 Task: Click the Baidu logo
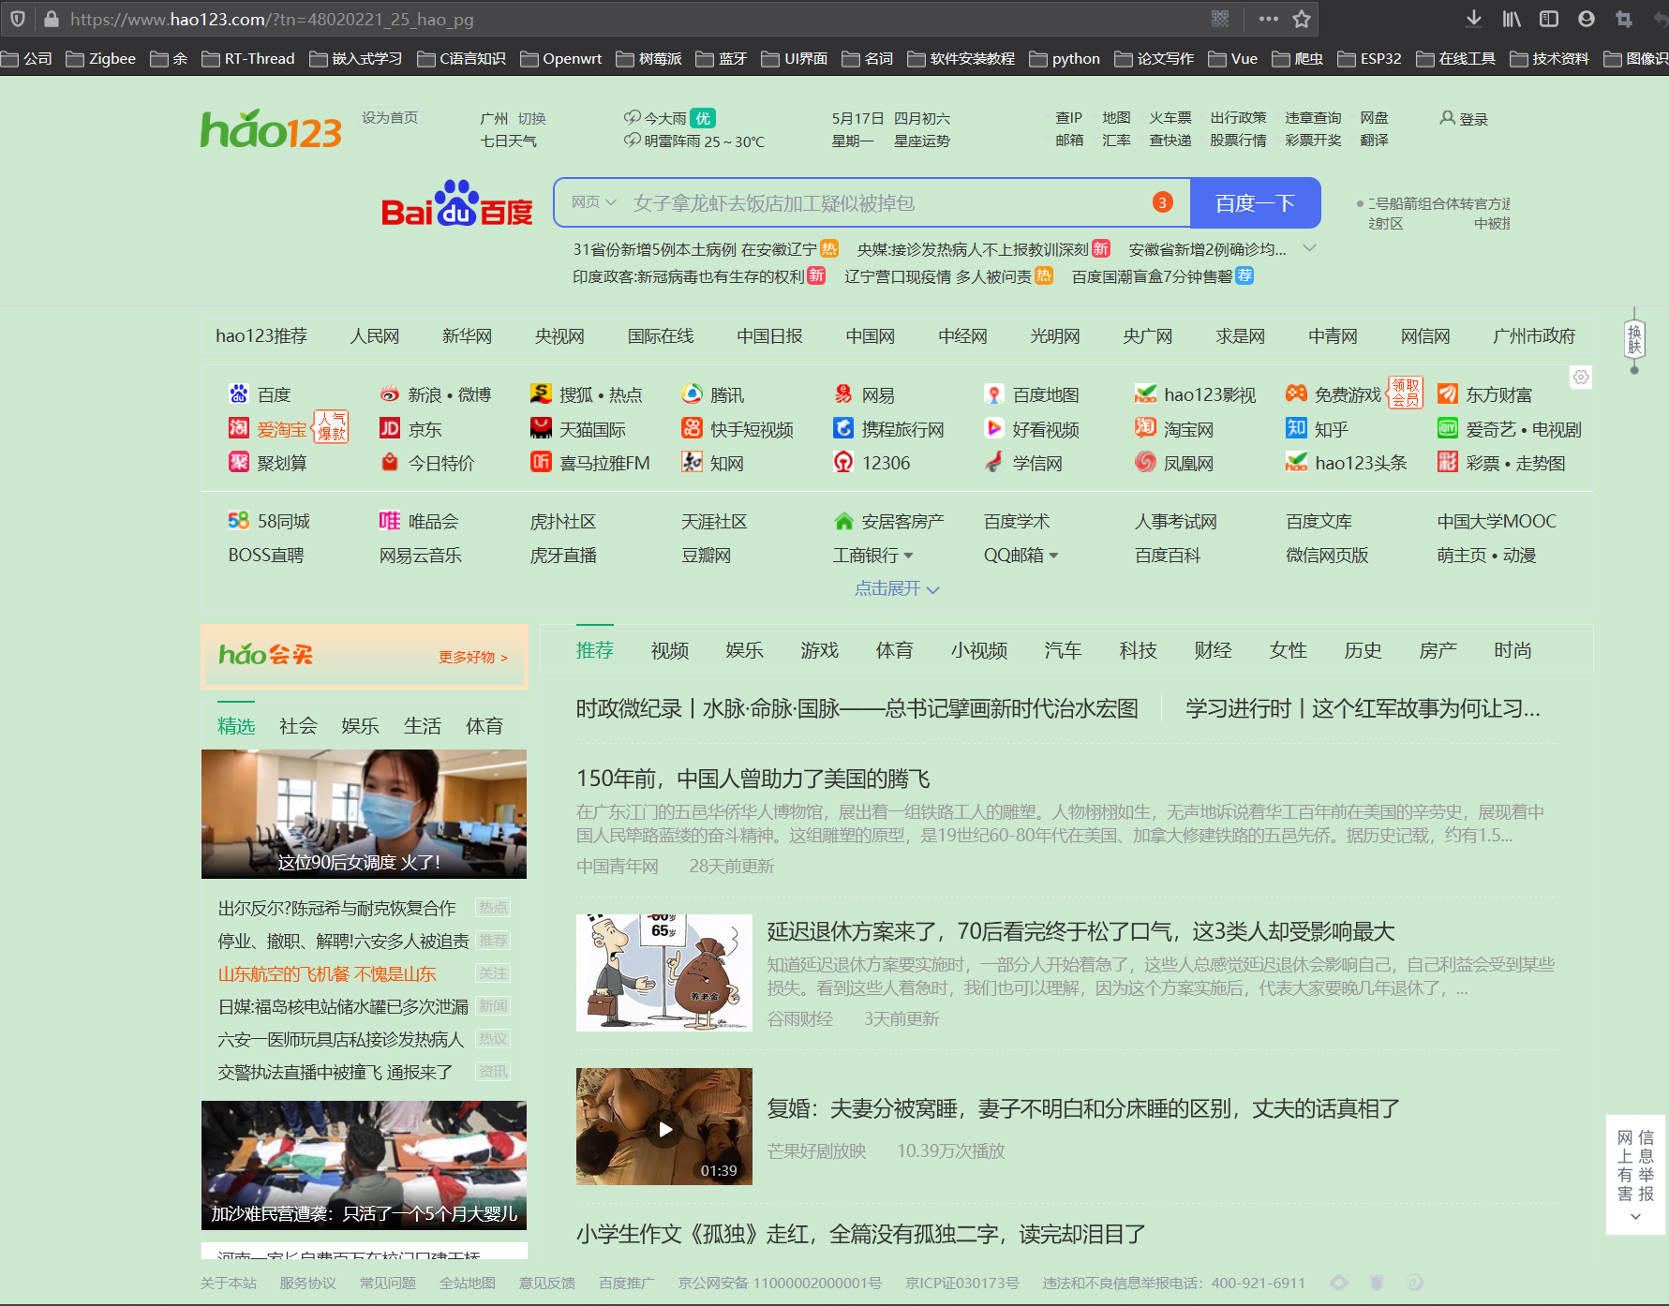[x=457, y=203]
